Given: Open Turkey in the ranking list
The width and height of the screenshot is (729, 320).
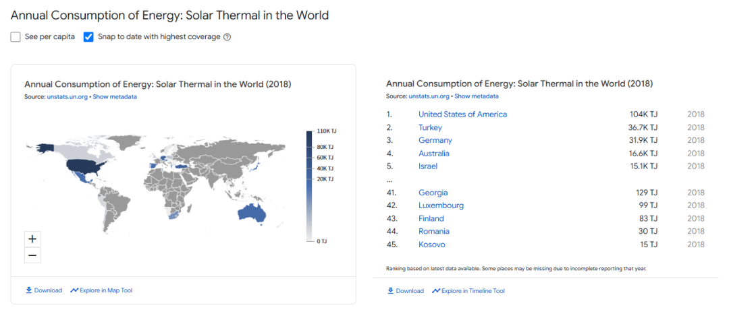Looking at the screenshot, I should (x=430, y=127).
